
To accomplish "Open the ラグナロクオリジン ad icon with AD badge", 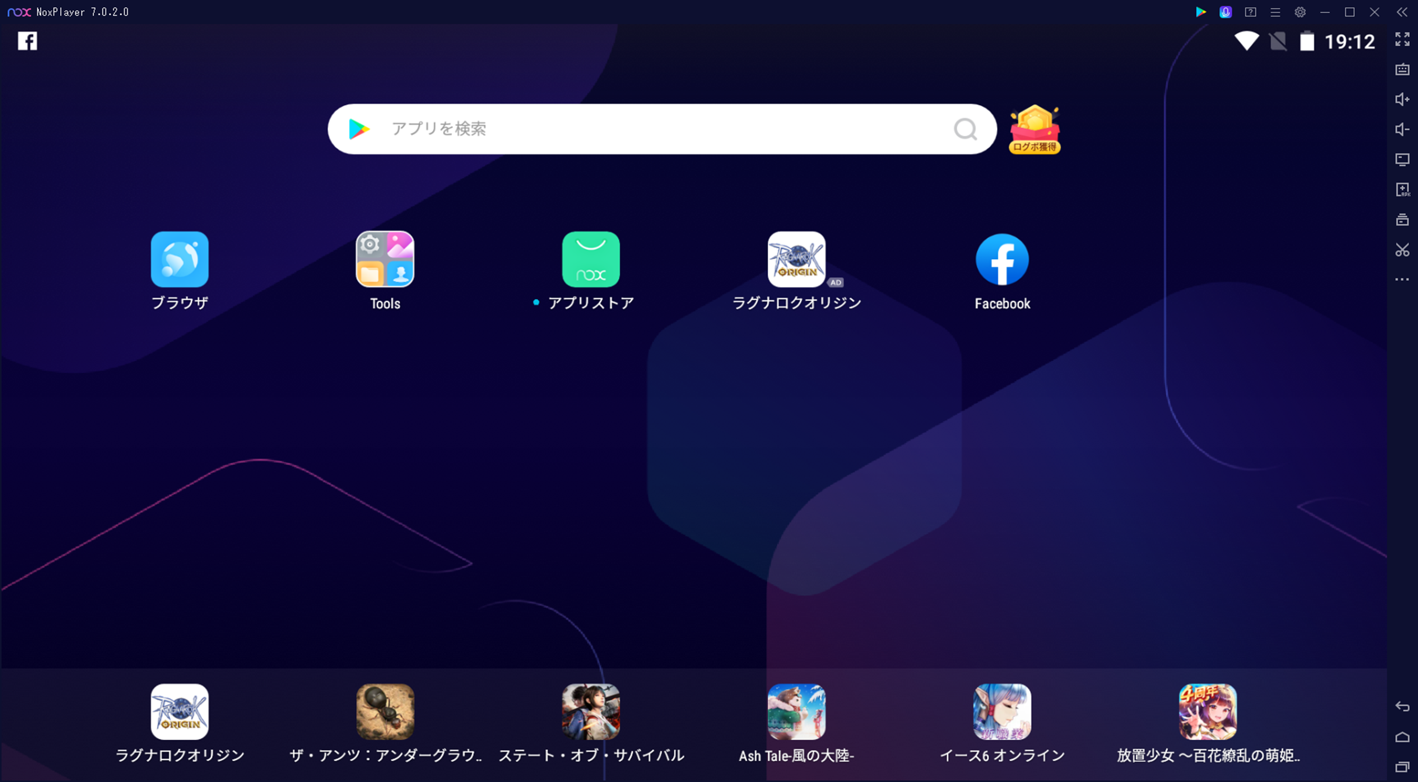I will click(796, 259).
